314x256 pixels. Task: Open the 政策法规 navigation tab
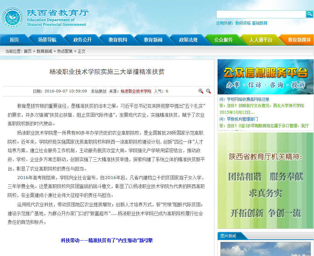188,40
